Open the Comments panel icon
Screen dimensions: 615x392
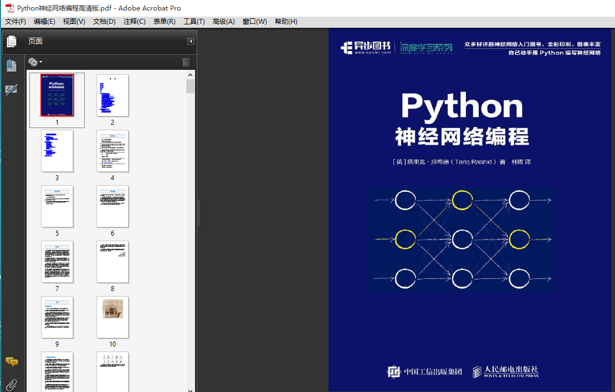click(x=12, y=362)
